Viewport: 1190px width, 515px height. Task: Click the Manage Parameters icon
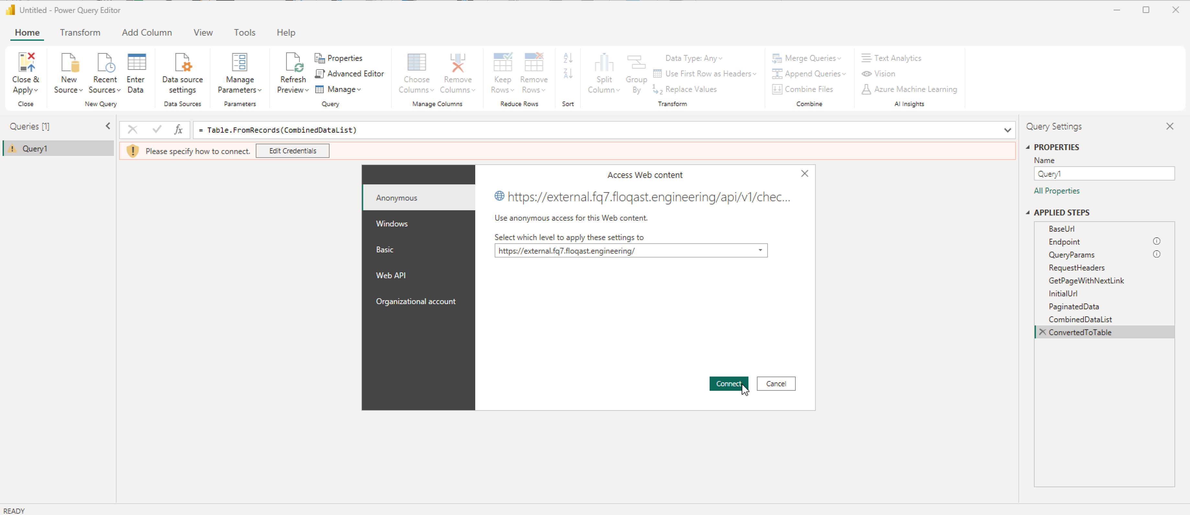[240, 62]
